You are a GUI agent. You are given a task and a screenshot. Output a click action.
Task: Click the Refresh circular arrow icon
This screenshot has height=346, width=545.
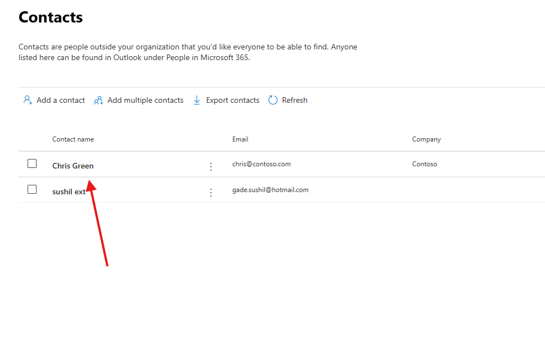[273, 100]
